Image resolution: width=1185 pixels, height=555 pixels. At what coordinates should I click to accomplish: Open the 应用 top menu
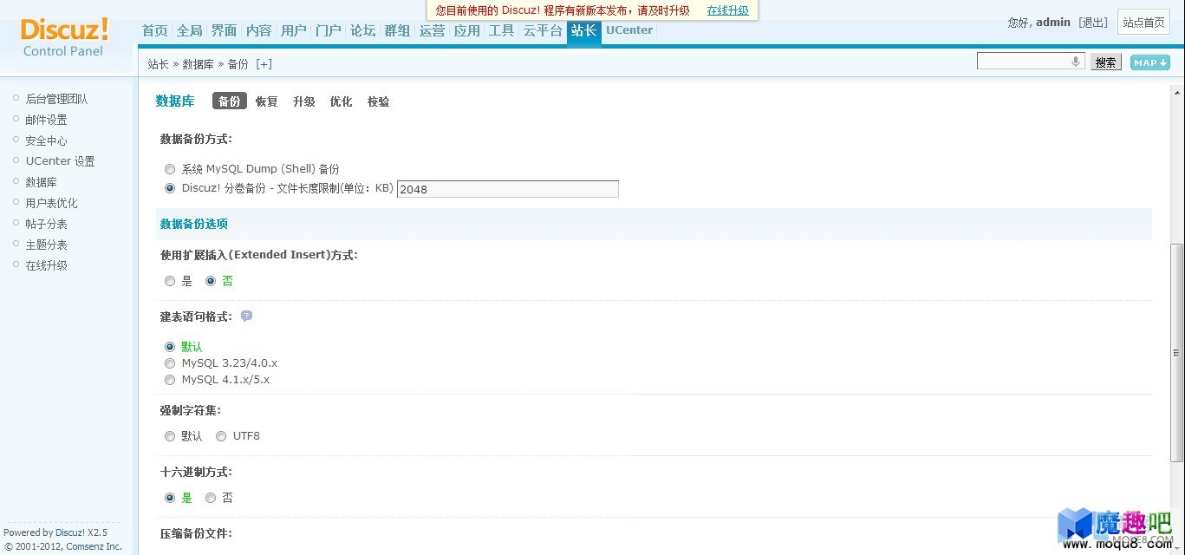466,30
